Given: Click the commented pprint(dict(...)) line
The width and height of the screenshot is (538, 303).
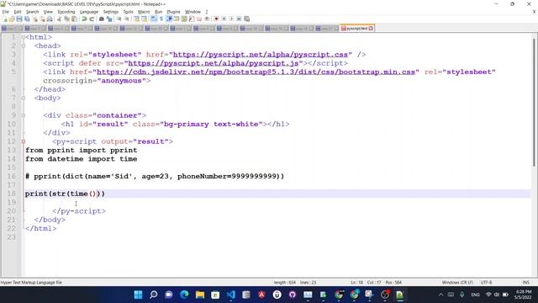Looking at the screenshot, I should [155, 176].
